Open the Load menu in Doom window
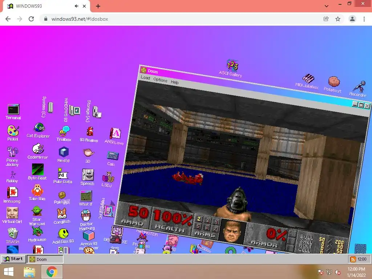 pos(145,77)
